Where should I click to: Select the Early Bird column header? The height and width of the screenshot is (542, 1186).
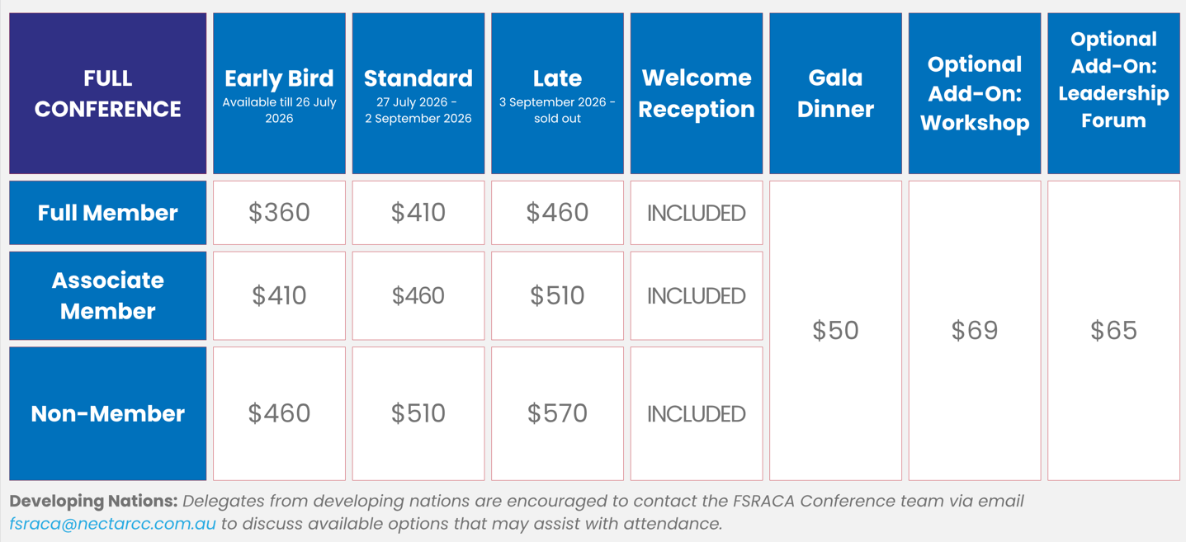click(x=279, y=93)
